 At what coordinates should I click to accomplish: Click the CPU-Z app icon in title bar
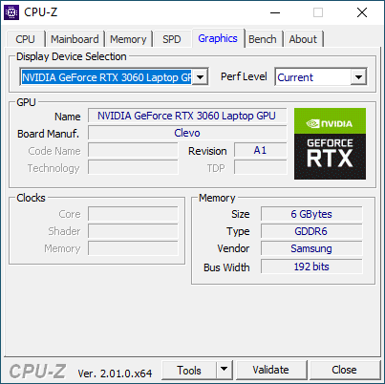(11, 12)
